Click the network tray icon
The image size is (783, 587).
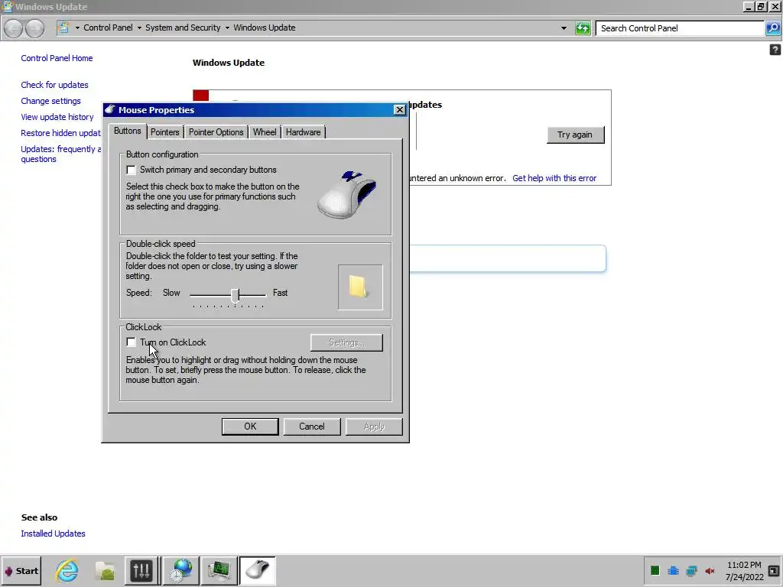(x=691, y=570)
